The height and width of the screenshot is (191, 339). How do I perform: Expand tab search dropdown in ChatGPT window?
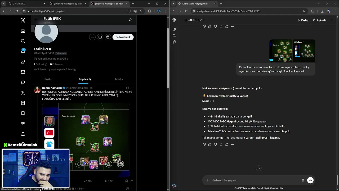[x=173, y=3]
